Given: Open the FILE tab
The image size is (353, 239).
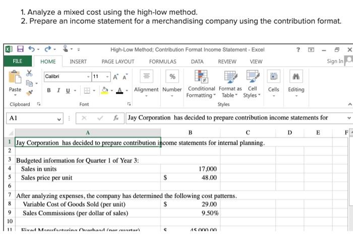Looking at the screenshot, I should (17, 61).
